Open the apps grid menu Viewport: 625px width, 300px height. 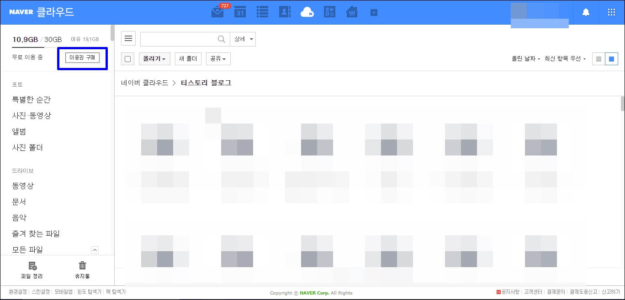[x=611, y=12]
